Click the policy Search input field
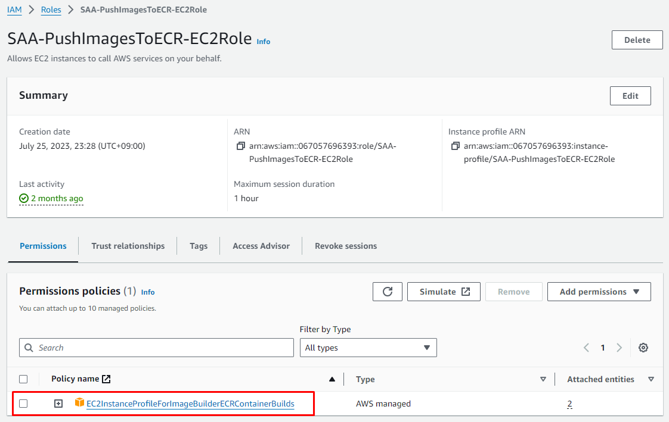Image resolution: width=669 pixels, height=422 pixels. pos(156,348)
